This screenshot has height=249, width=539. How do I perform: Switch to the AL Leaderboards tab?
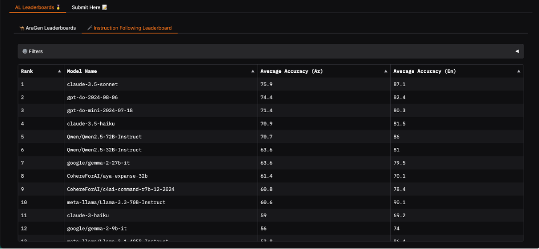point(37,7)
